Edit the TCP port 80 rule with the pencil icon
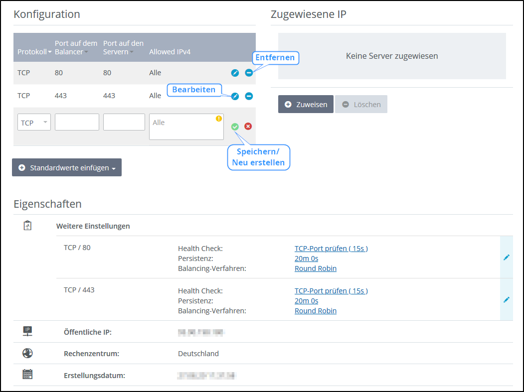Viewport: 524px width, 392px height. 235,73
